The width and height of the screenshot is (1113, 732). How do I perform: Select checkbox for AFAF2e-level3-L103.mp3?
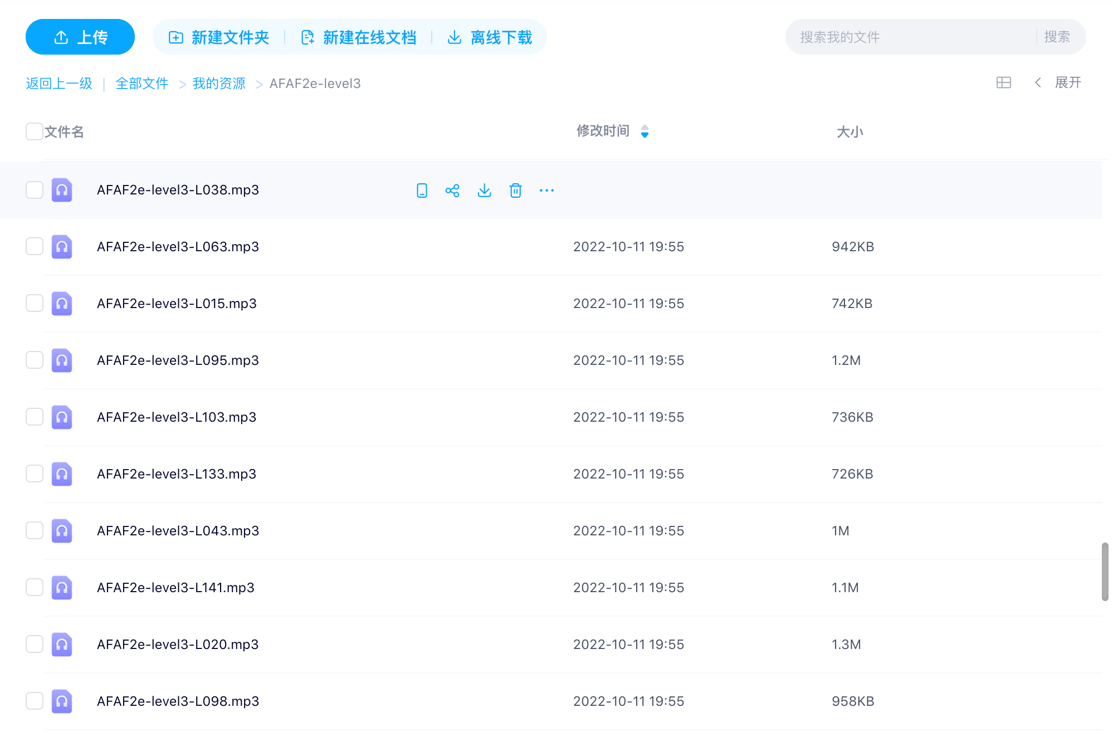[35, 417]
